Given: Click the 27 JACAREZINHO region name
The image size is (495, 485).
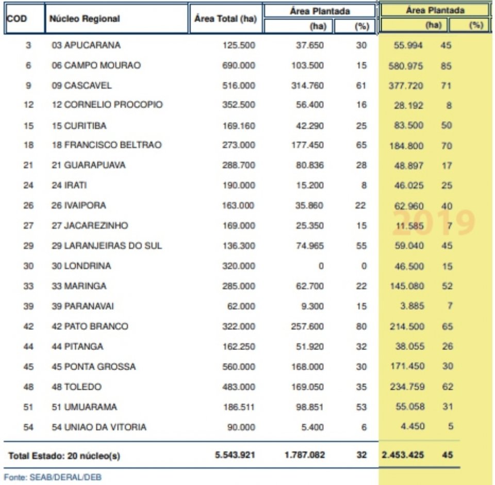Looking at the screenshot, I should [90, 226].
